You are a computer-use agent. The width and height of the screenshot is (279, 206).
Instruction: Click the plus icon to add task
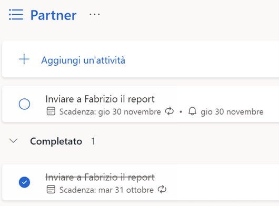(x=24, y=59)
